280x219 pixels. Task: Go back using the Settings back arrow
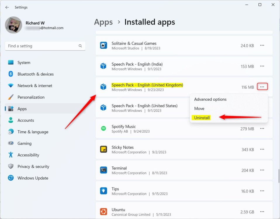click(7, 7)
